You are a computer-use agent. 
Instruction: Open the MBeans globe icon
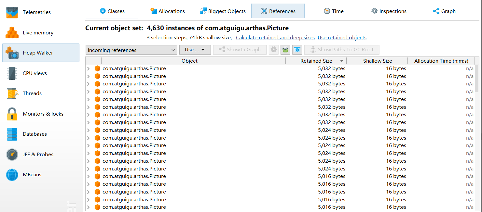12,175
